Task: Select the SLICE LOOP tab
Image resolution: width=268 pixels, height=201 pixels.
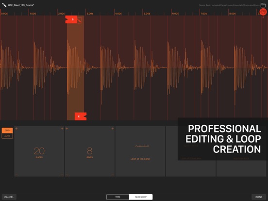Action: (x=141, y=197)
